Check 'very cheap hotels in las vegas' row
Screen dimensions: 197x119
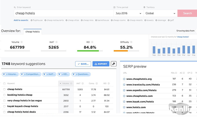click(x=4, y=101)
